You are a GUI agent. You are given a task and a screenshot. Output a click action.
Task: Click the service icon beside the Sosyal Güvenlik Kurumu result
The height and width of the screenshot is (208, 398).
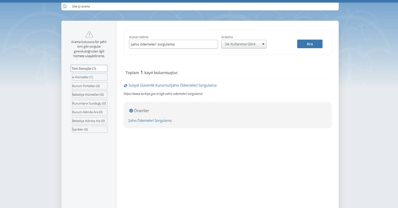(126, 86)
